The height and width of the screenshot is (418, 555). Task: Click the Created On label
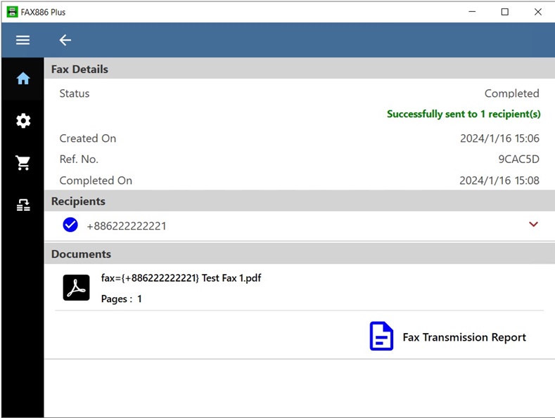coord(88,138)
